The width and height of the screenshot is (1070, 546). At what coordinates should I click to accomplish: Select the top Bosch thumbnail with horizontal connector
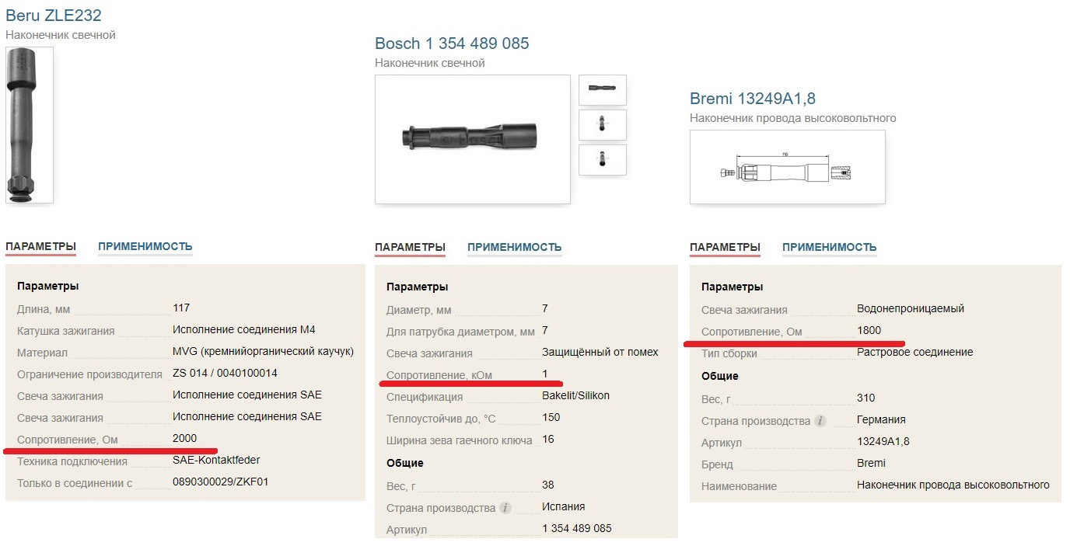tap(603, 89)
